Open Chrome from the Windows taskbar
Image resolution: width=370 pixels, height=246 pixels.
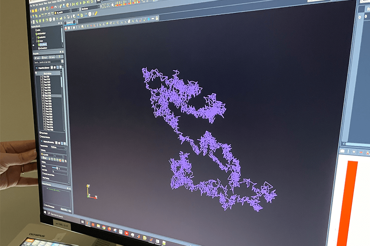click(104, 228)
